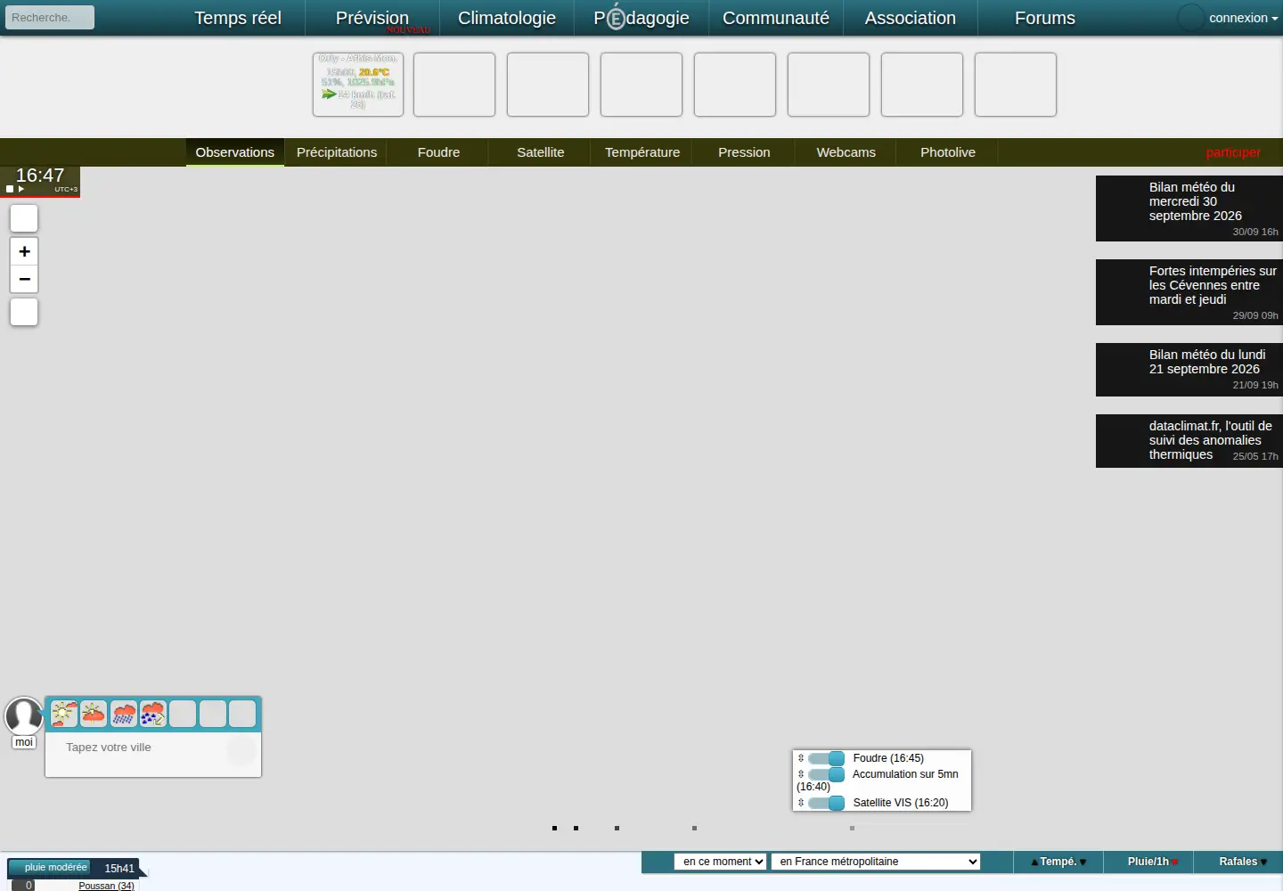Open the Communauté menu
Viewport: 1283px width, 891px height.
[776, 18]
